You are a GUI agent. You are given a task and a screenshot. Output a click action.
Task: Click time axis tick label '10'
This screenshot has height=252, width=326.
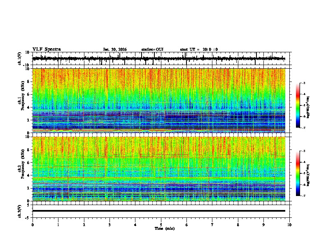click(289, 225)
